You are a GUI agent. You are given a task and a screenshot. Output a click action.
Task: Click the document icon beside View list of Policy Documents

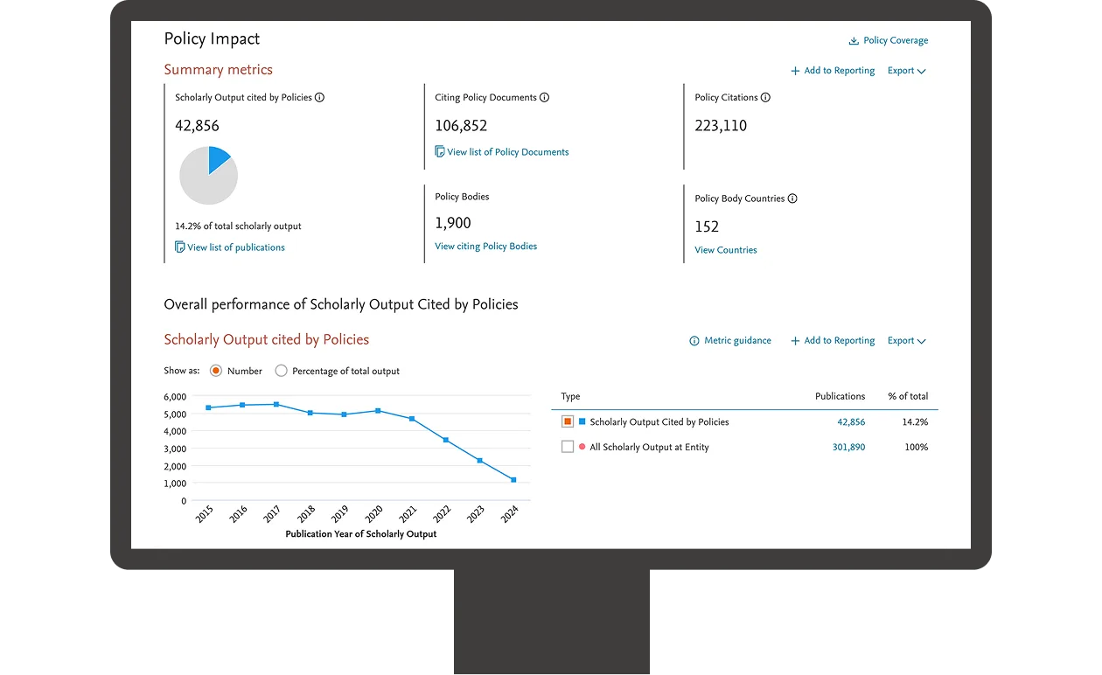point(439,151)
